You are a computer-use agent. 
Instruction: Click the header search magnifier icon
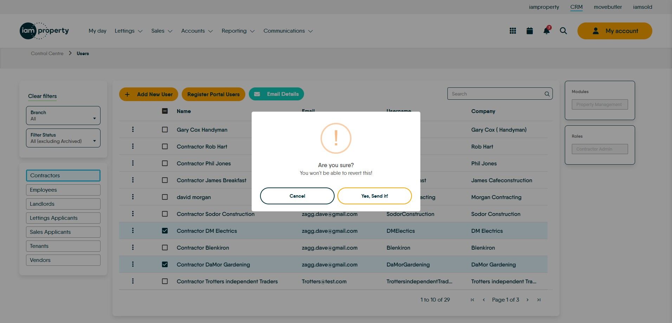click(x=563, y=31)
